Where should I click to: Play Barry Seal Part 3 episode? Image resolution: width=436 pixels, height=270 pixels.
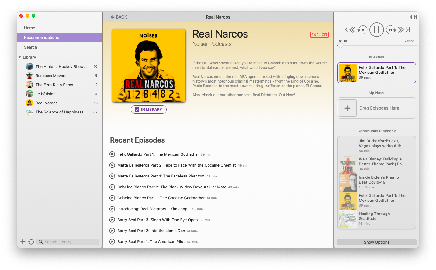112,220
